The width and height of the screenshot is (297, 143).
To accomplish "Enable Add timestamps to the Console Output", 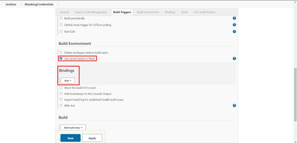I will point(61,94).
